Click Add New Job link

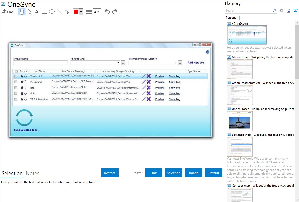tap(196, 63)
